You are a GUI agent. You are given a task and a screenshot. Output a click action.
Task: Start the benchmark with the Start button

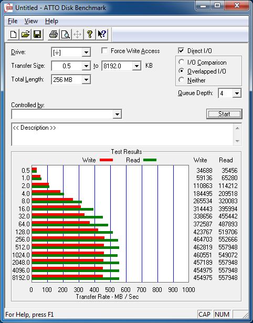coord(224,114)
